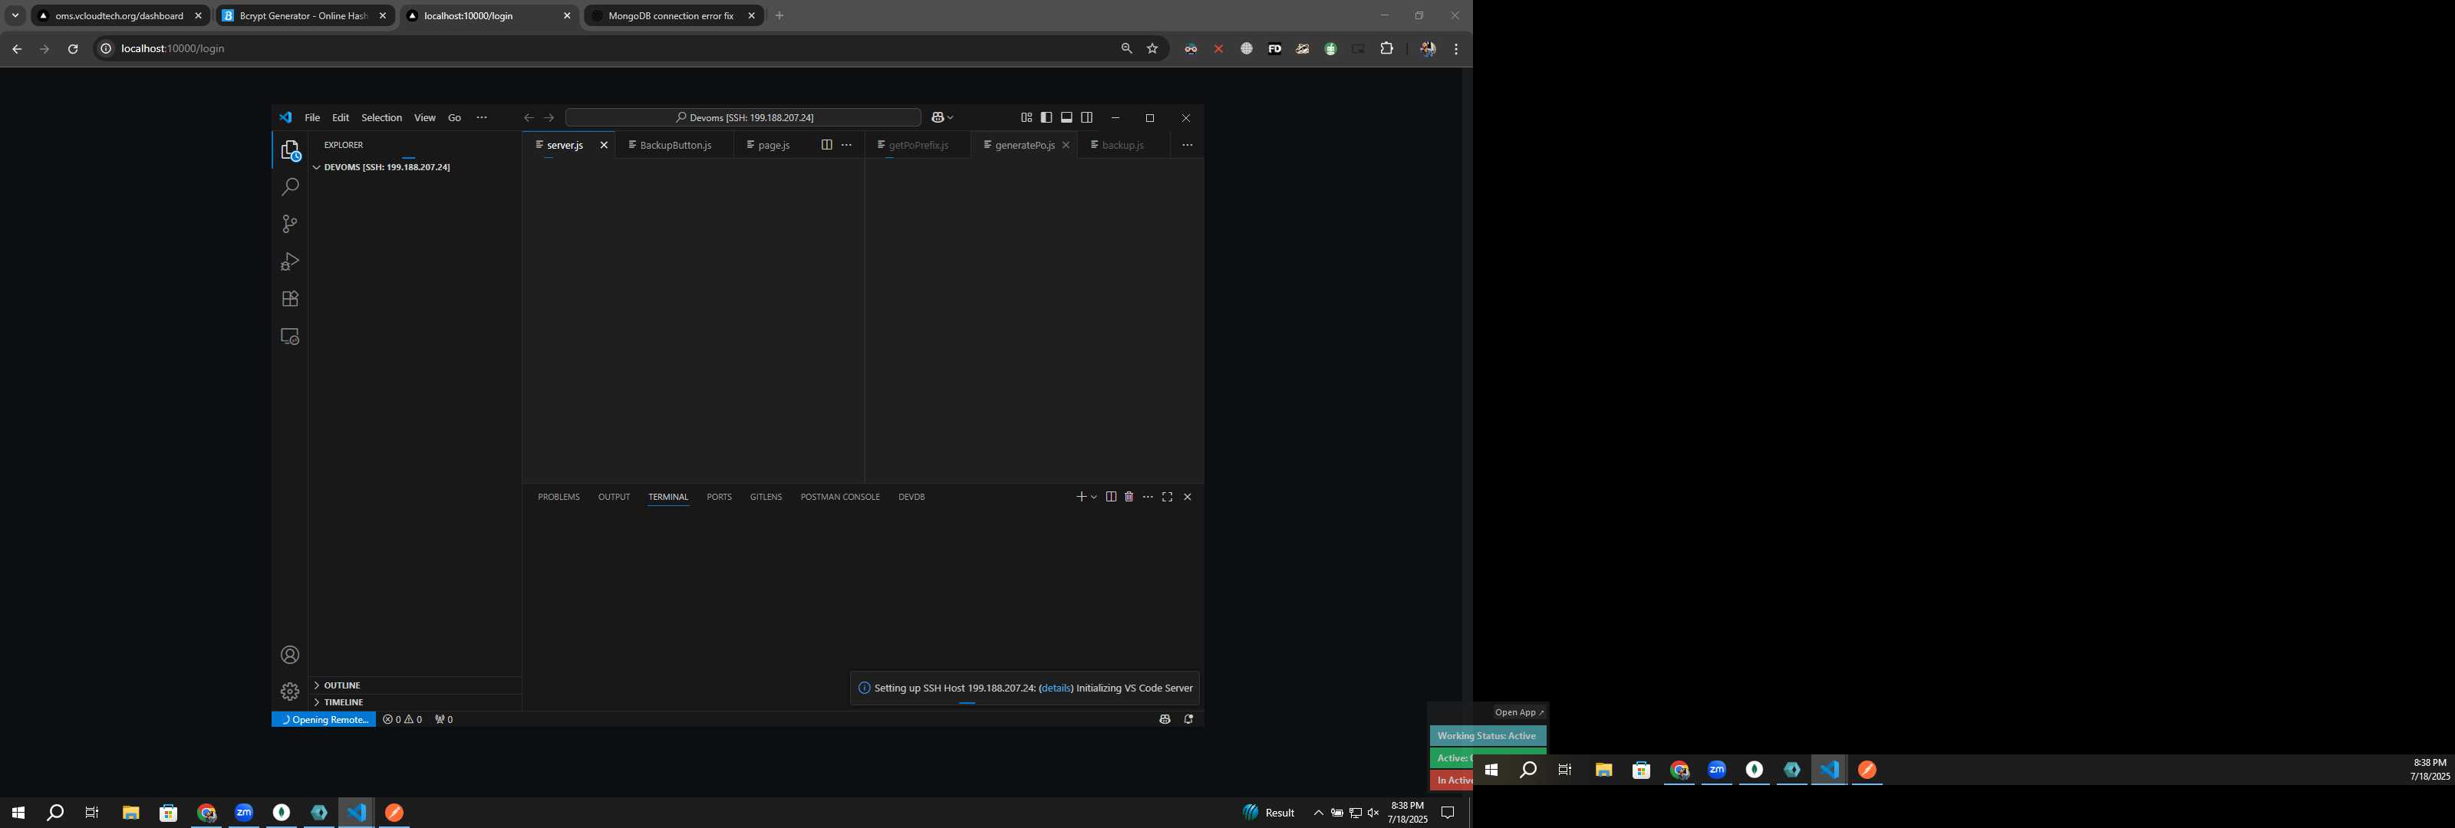
Task: Click the Copilot status icon in status bar
Action: click(x=1165, y=719)
